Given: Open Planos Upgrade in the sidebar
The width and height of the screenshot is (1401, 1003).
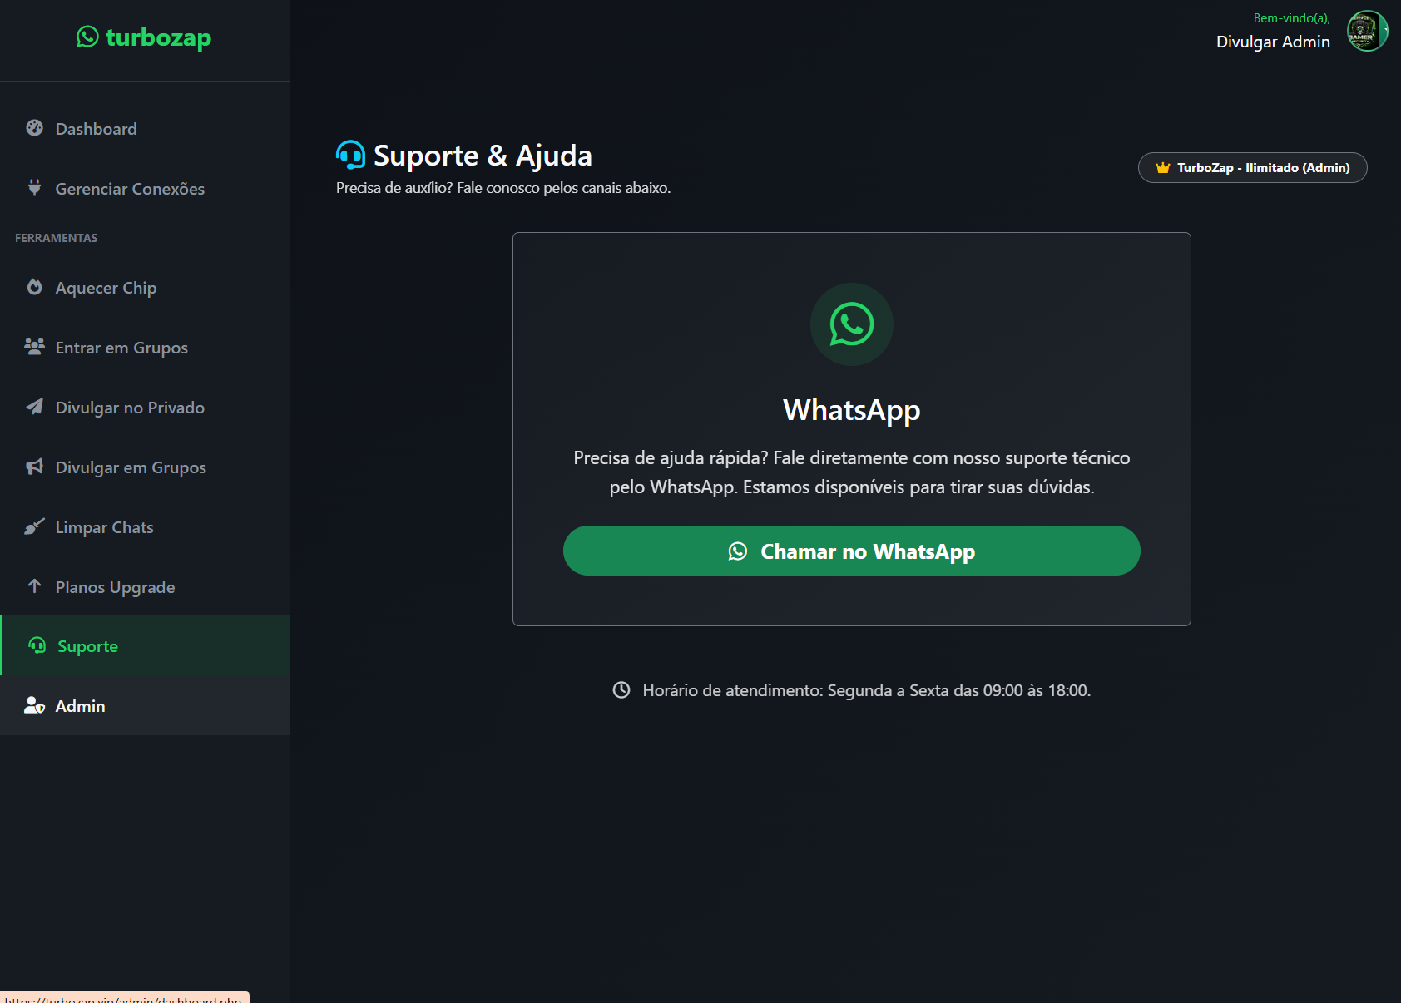Looking at the screenshot, I should click(x=145, y=586).
